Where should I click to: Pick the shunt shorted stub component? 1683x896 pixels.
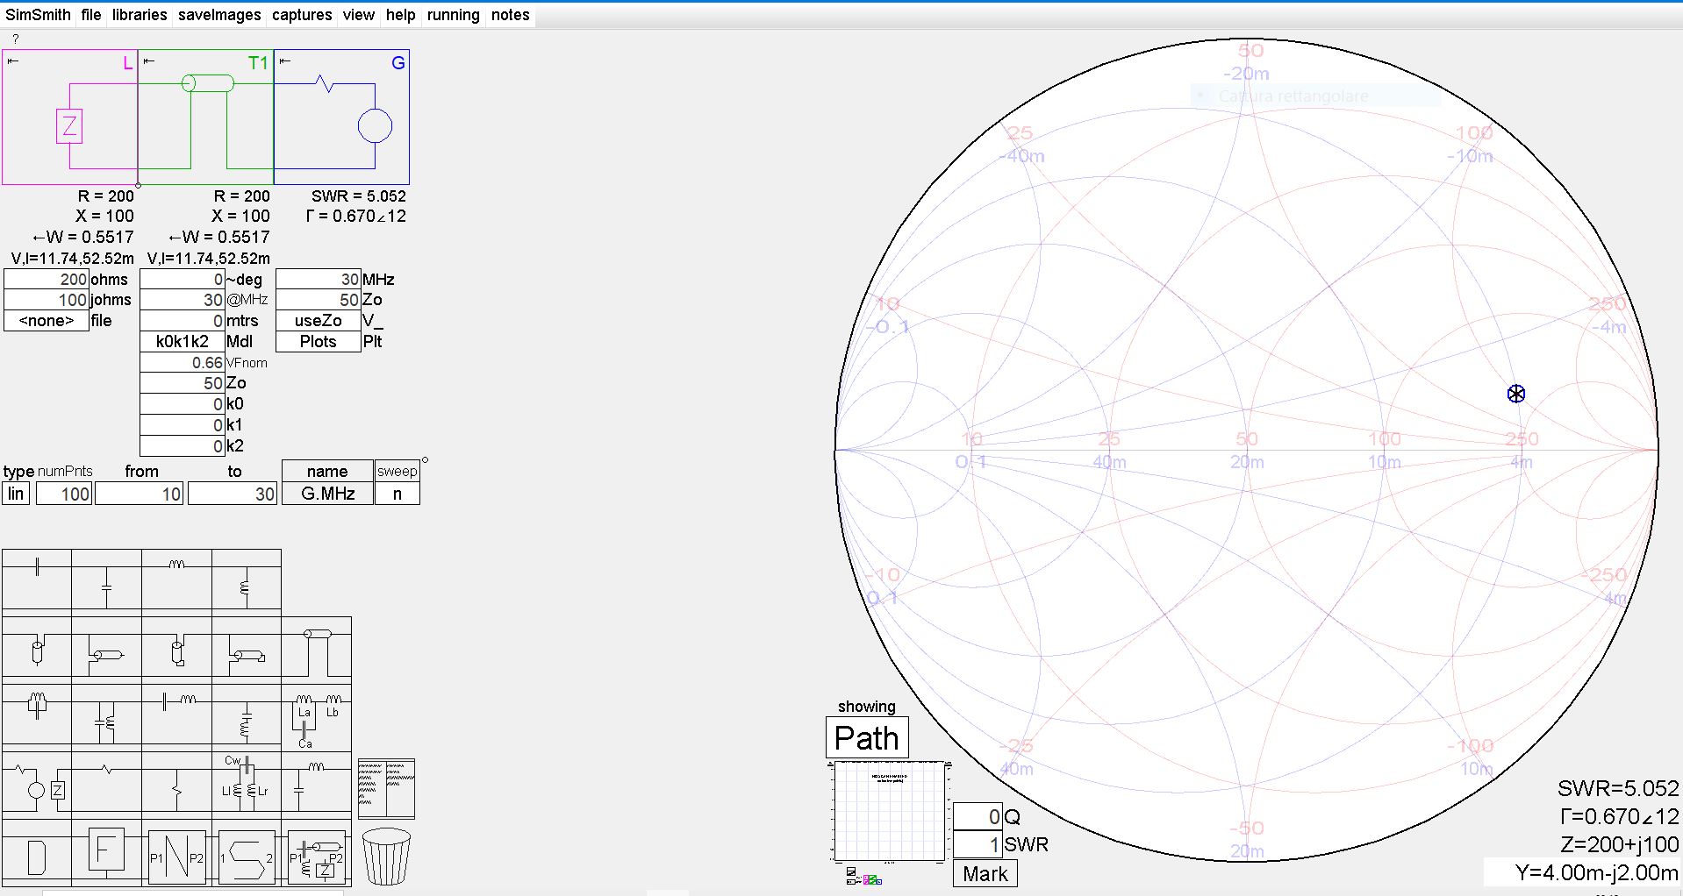coord(246,649)
